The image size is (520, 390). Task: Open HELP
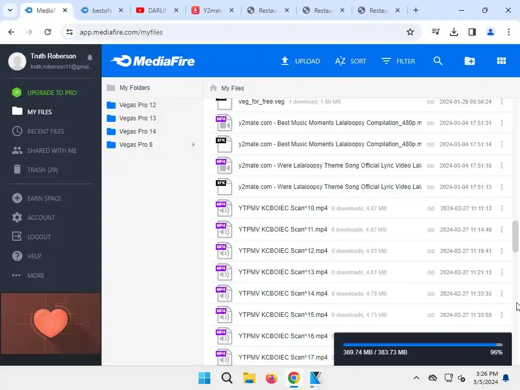coord(26,256)
